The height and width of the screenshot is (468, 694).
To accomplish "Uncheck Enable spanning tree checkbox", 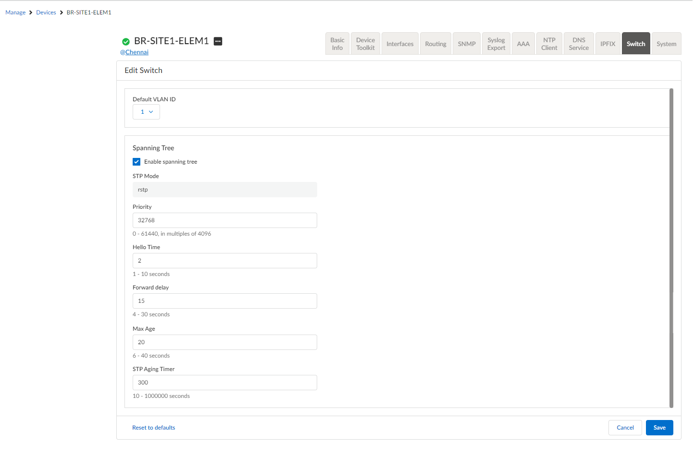I will [x=136, y=162].
